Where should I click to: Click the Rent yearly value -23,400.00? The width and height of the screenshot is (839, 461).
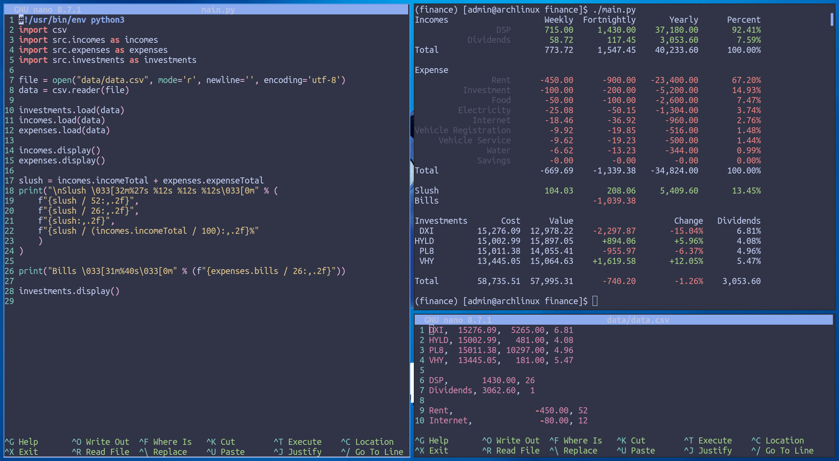[x=674, y=80]
